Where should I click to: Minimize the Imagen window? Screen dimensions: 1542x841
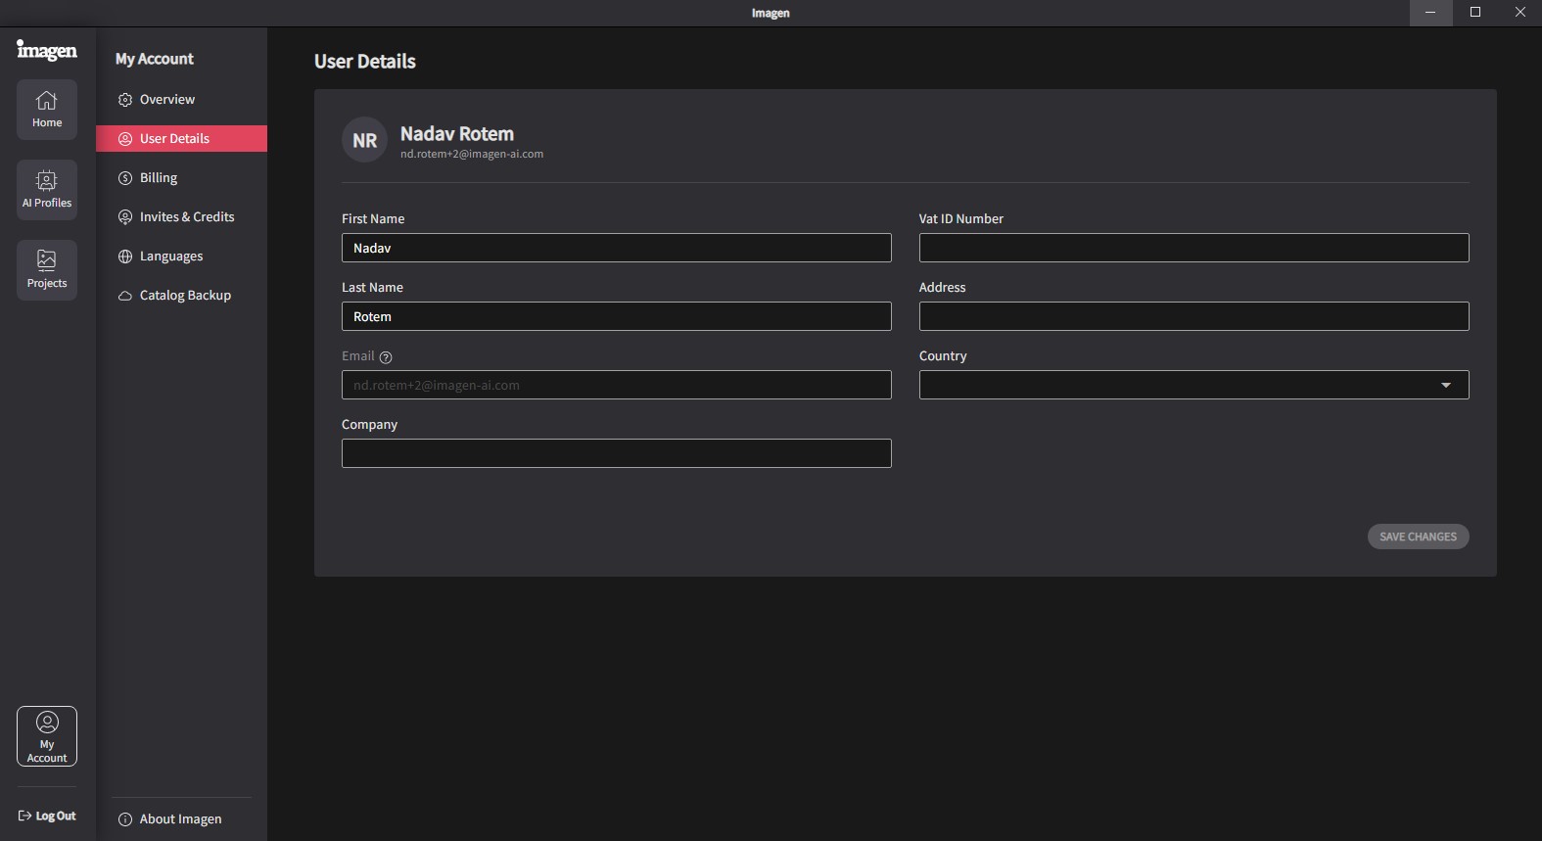coord(1430,13)
